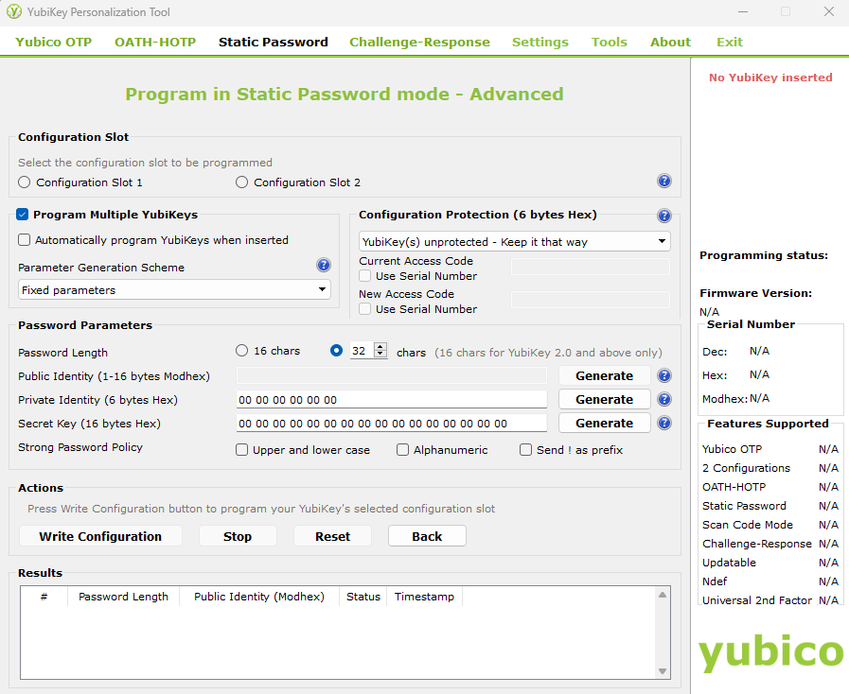849x694 pixels.
Task: Enable Upper and lower case policy
Action: [x=241, y=450]
